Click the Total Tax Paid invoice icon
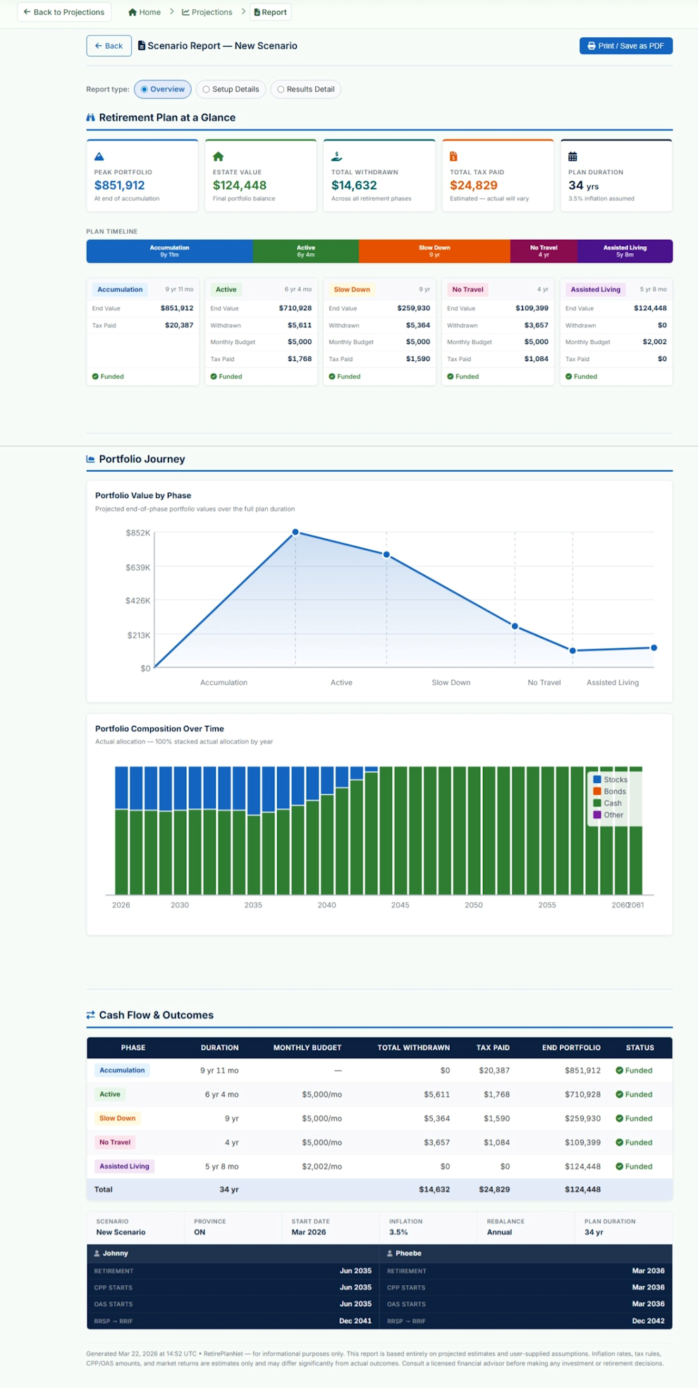The image size is (698, 1388). [453, 157]
